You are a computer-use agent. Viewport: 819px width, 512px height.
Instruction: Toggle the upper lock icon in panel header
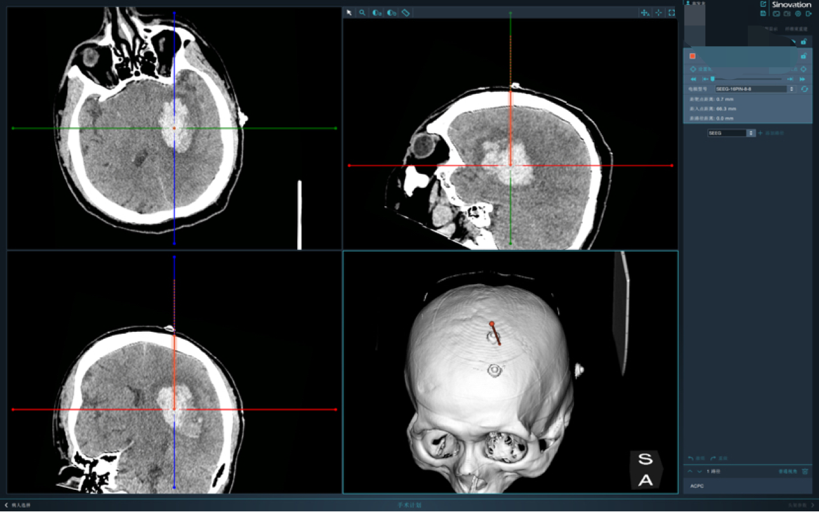click(x=803, y=42)
